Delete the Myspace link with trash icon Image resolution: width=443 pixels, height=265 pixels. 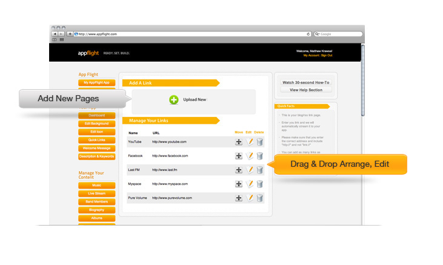click(260, 184)
